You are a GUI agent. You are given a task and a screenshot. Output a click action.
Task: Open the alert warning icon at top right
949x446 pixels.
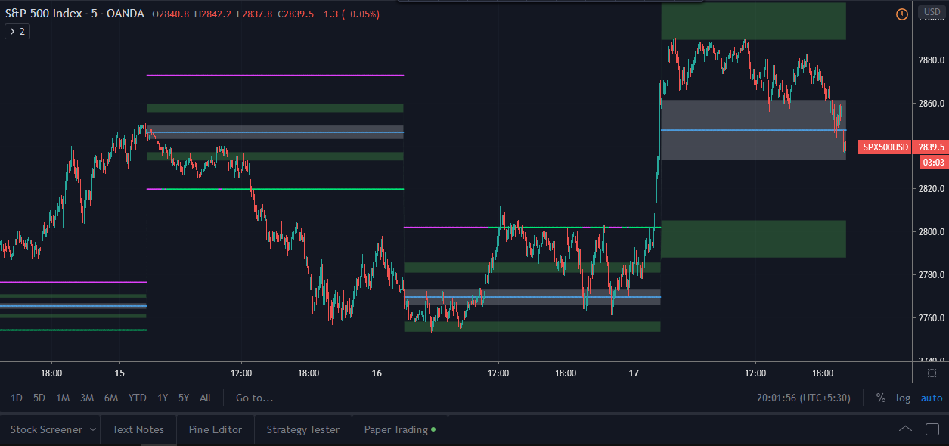coord(901,14)
